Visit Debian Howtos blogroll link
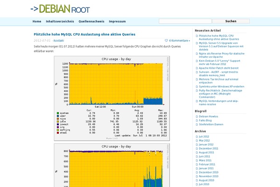Viewport: 280px width, 187px height. (209, 116)
